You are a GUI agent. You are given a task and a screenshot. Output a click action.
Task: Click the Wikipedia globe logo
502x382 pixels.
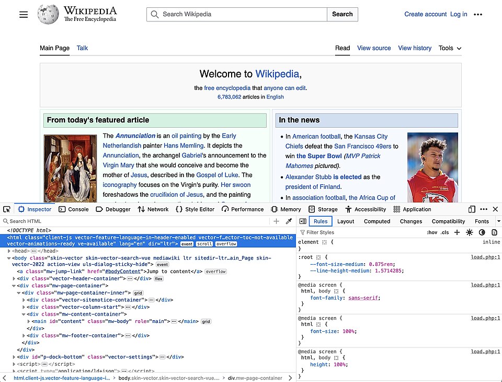click(x=48, y=15)
